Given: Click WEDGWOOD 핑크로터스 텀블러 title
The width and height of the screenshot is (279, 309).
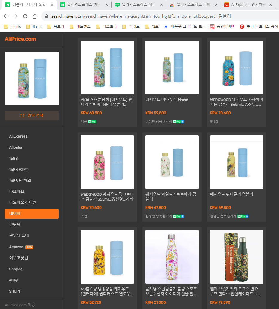Looking at the screenshot, I should pos(107,197).
